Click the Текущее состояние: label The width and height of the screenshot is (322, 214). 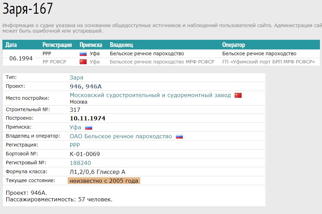coord(30,181)
